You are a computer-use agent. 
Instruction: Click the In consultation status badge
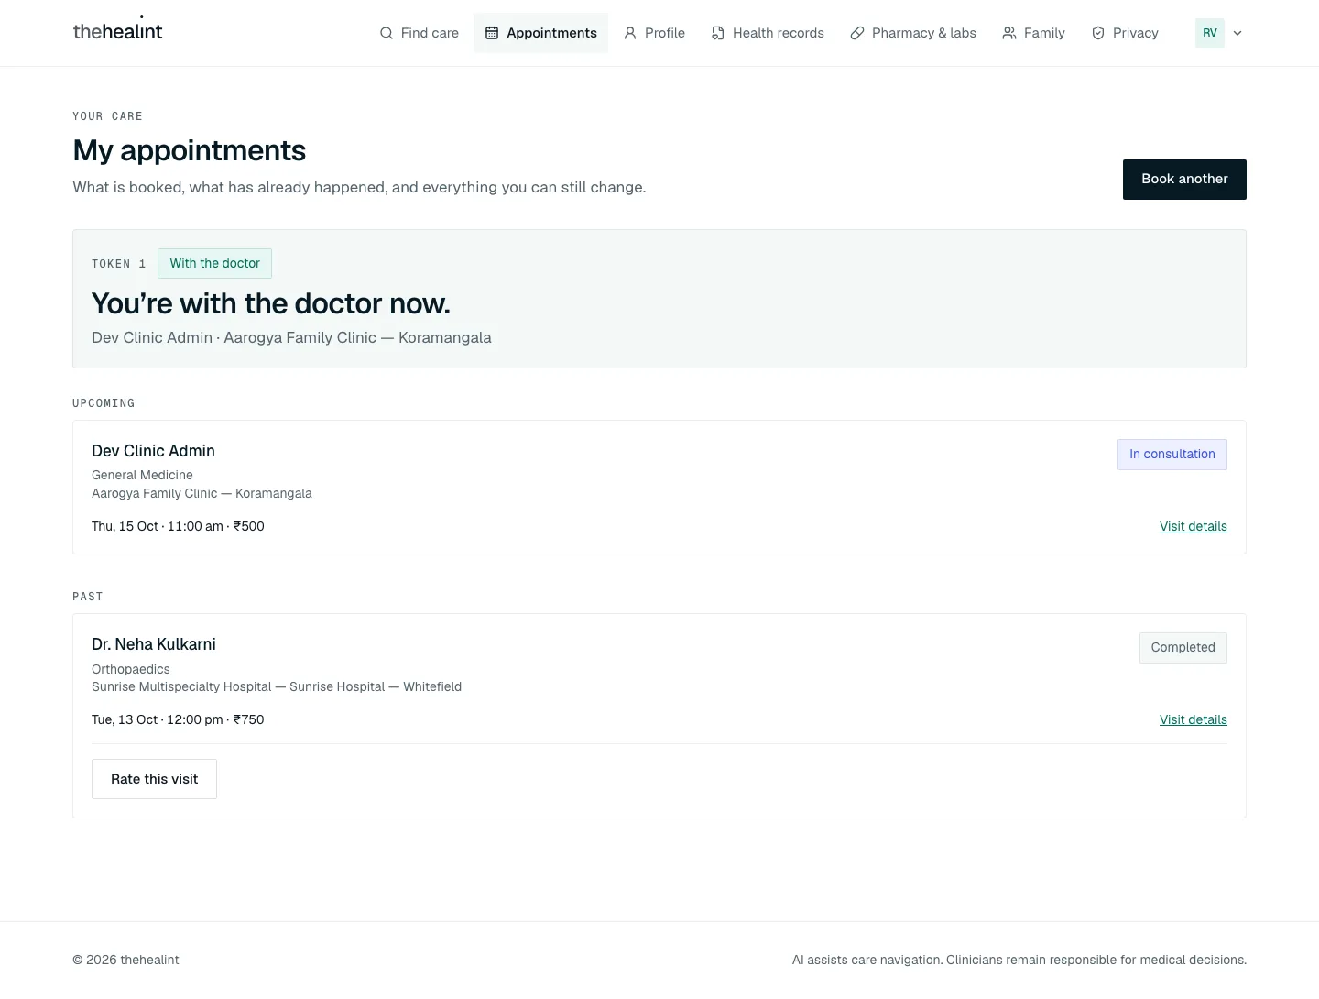(1172, 455)
